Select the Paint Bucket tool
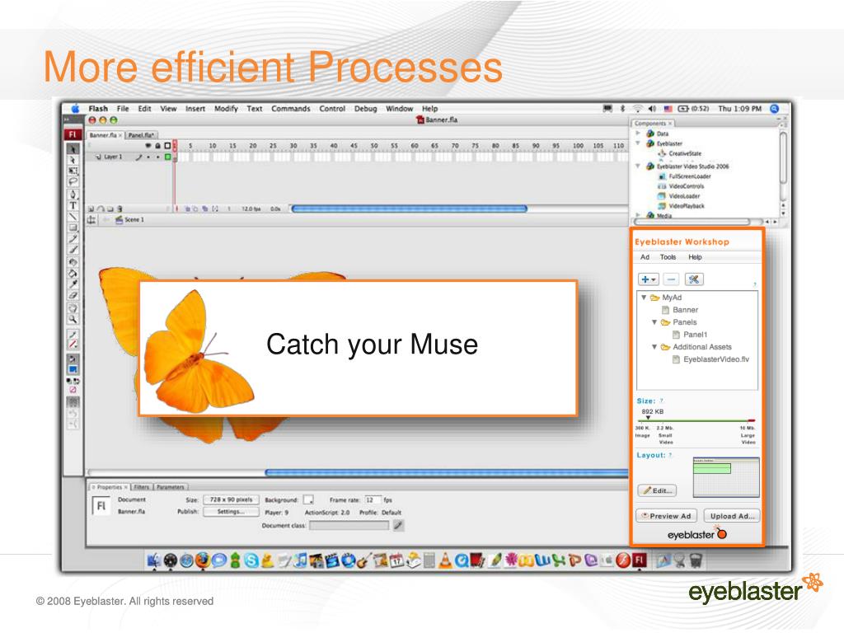 tap(73, 273)
